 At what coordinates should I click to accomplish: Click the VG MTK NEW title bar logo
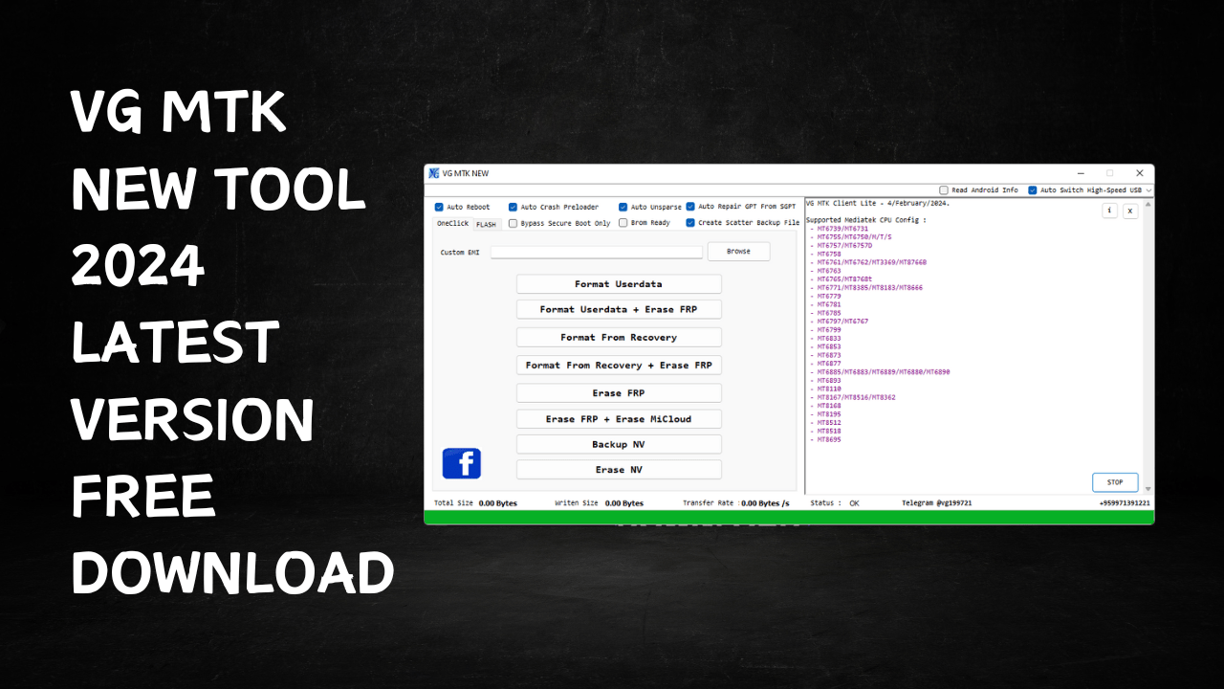point(433,173)
